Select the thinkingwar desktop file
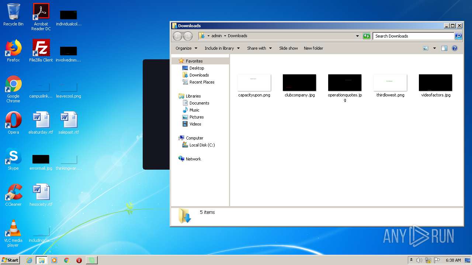 coord(69,162)
